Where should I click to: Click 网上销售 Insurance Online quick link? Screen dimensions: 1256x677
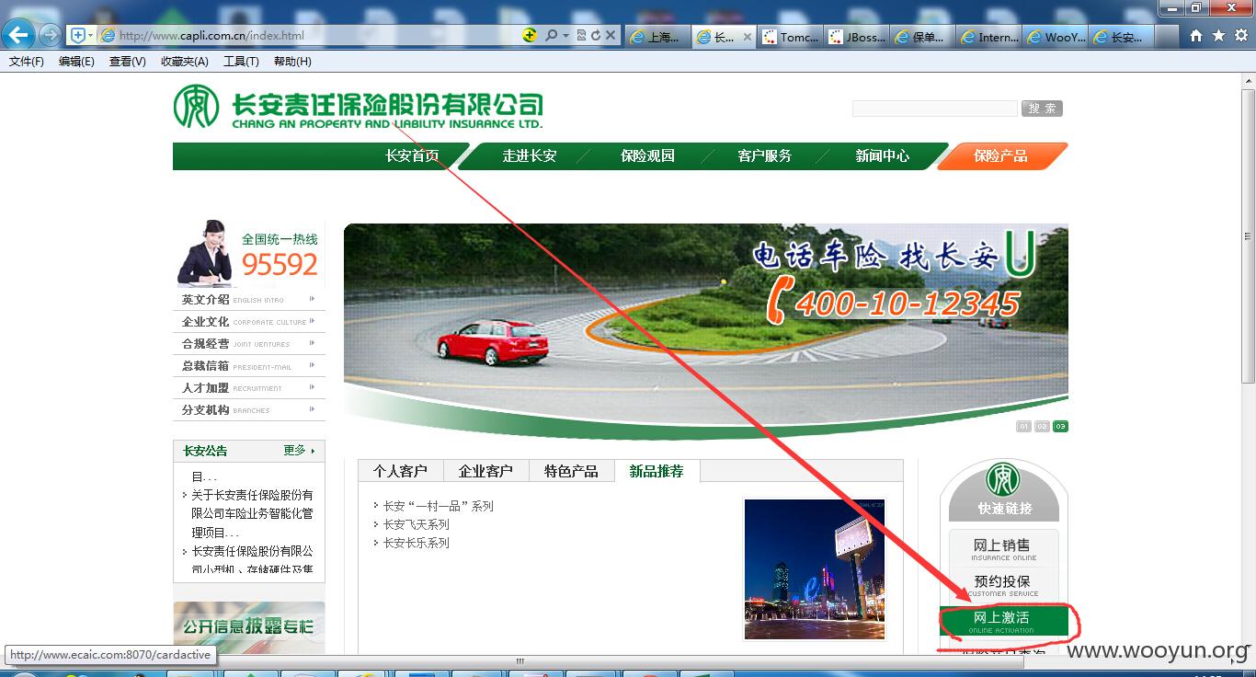click(x=1003, y=549)
